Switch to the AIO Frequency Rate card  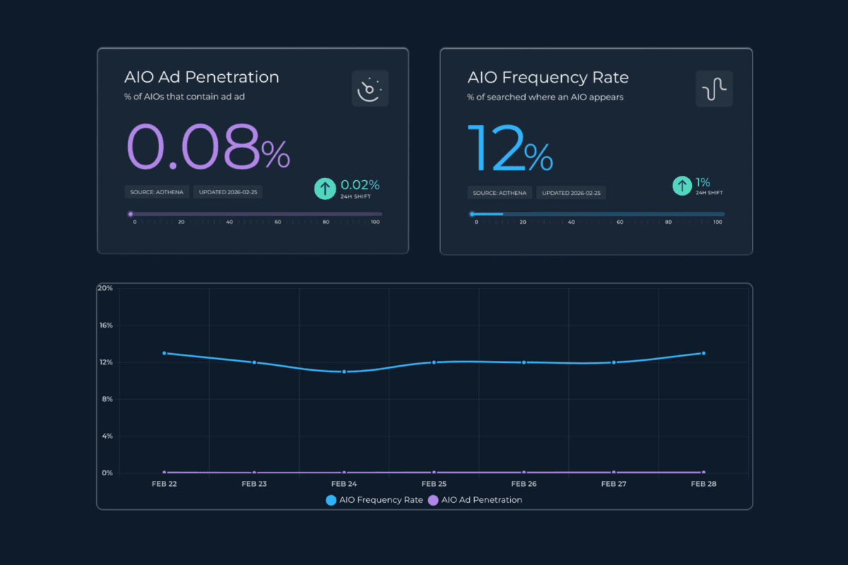tap(596, 150)
